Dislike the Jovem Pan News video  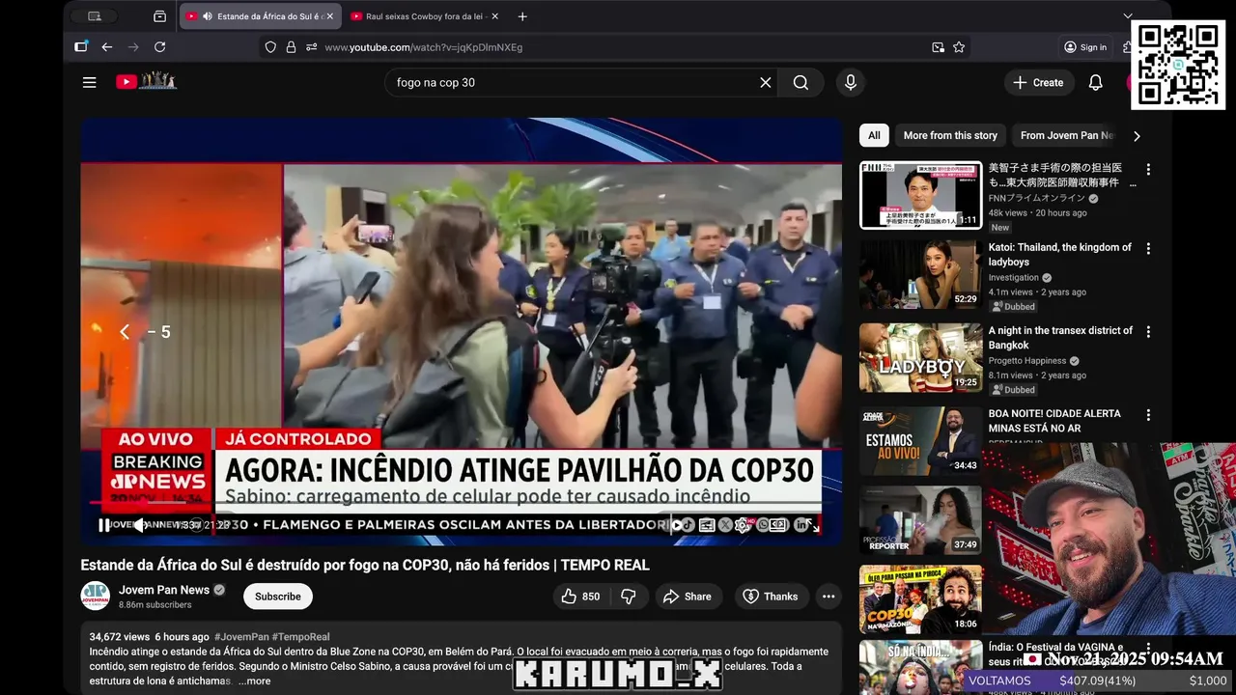click(628, 597)
